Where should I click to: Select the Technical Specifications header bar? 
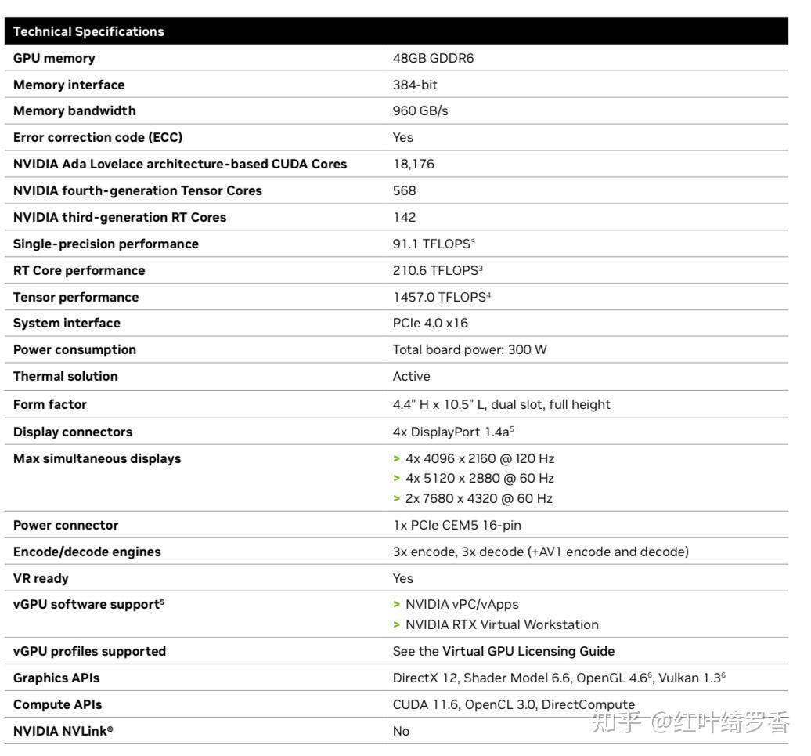[399, 31]
